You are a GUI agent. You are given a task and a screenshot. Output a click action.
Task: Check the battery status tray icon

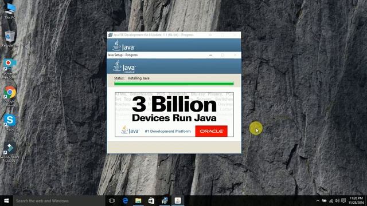[324, 201]
